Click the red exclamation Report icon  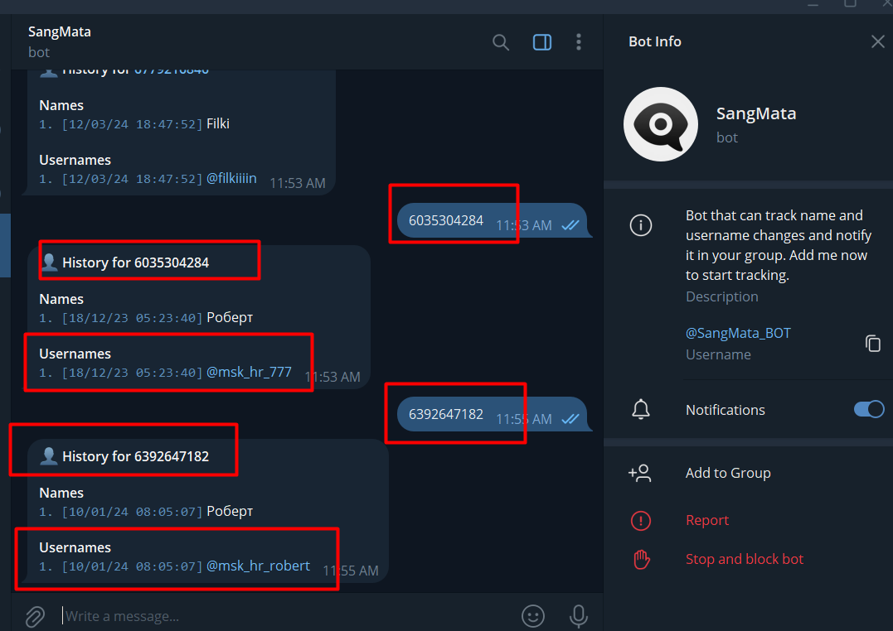pyautogui.click(x=641, y=521)
